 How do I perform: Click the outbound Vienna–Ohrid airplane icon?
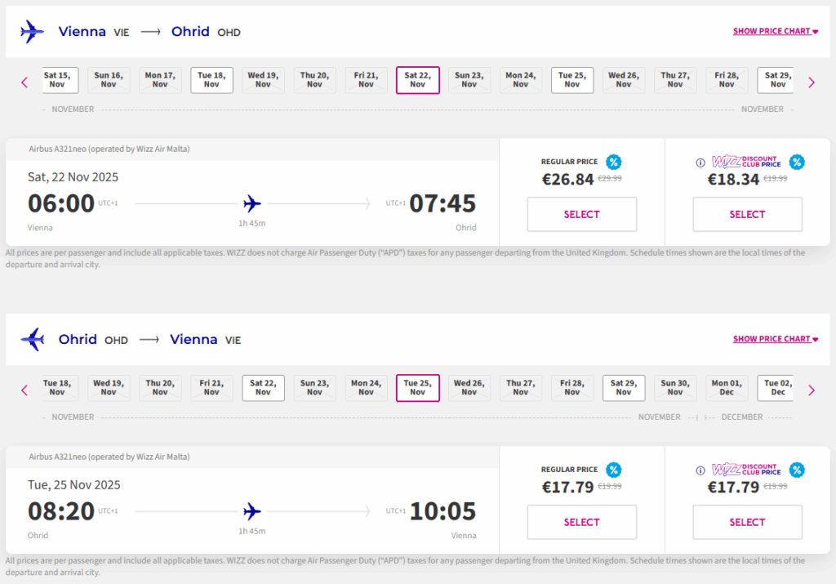click(x=31, y=32)
